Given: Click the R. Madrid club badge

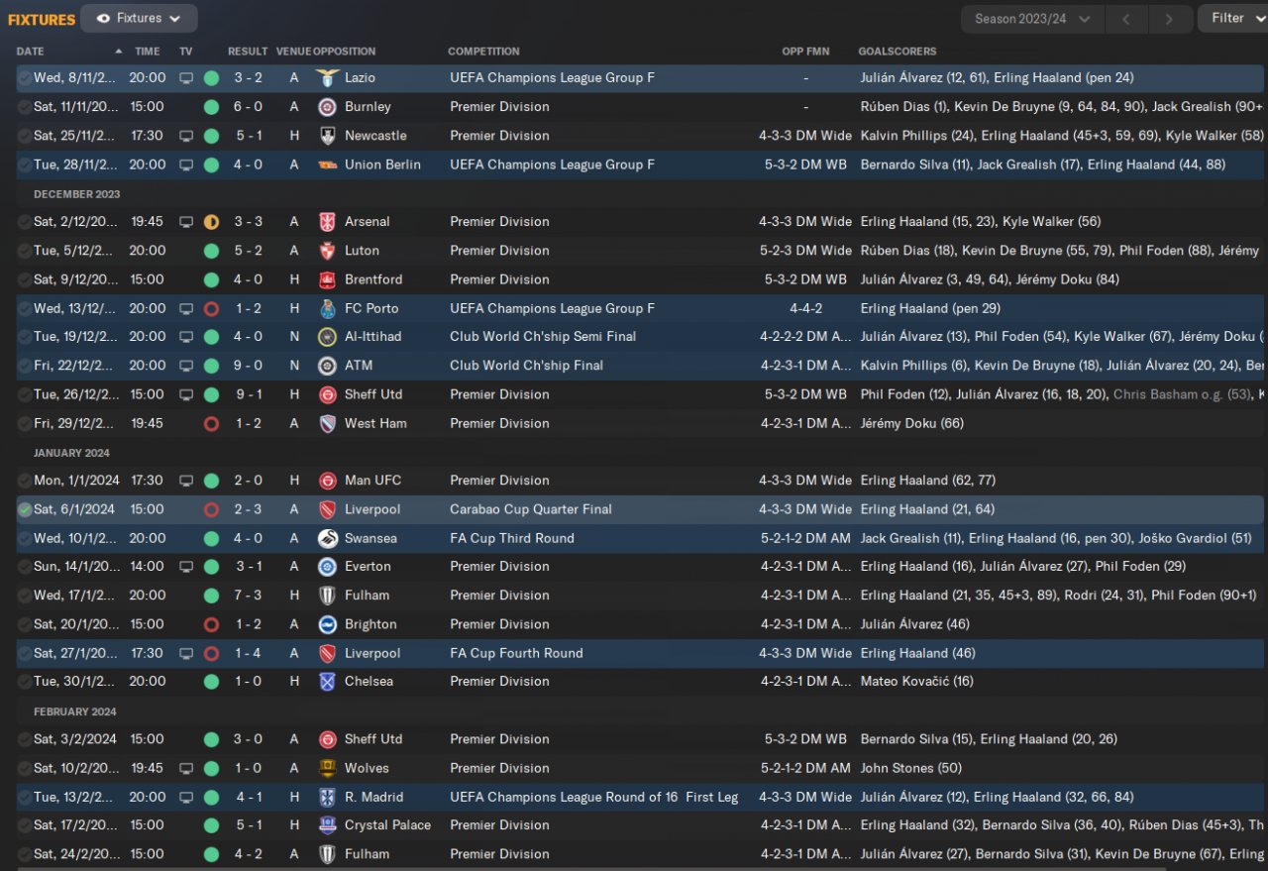Looking at the screenshot, I should coord(327,797).
